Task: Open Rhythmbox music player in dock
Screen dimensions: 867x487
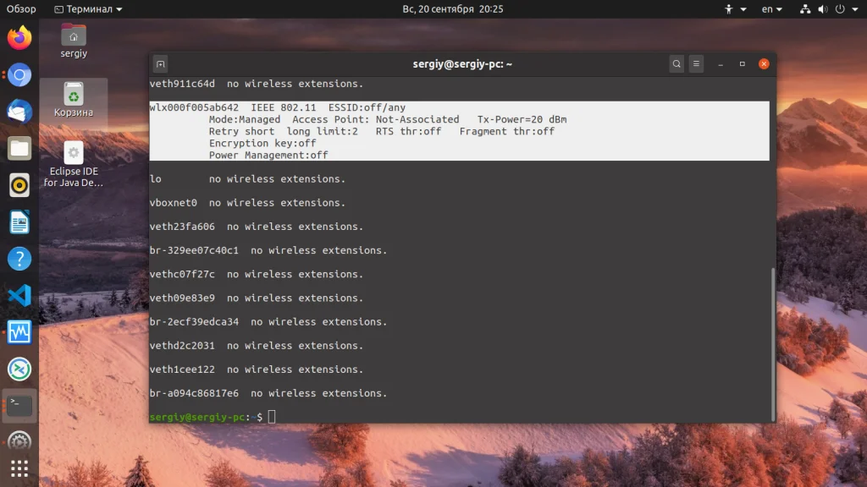Action: (x=19, y=185)
